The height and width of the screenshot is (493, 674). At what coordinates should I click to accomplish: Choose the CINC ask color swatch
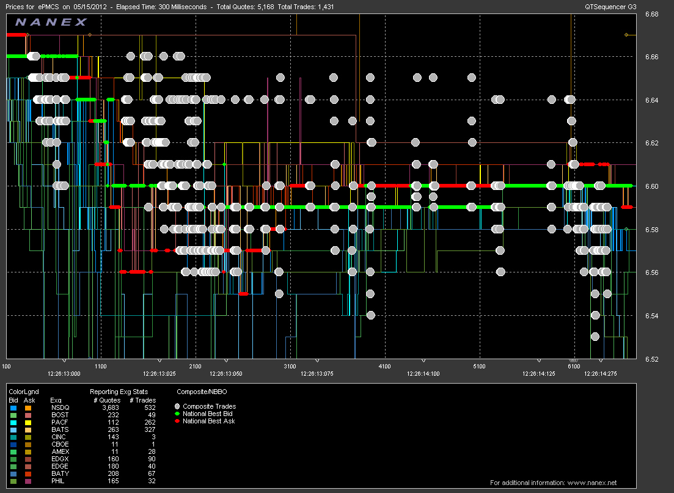(x=28, y=437)
